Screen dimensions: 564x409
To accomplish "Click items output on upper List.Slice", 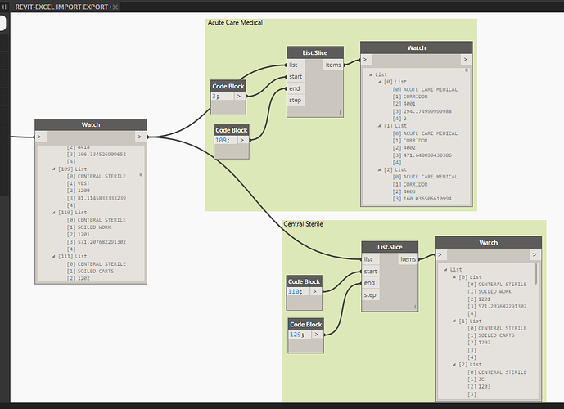I will [332, 65].
